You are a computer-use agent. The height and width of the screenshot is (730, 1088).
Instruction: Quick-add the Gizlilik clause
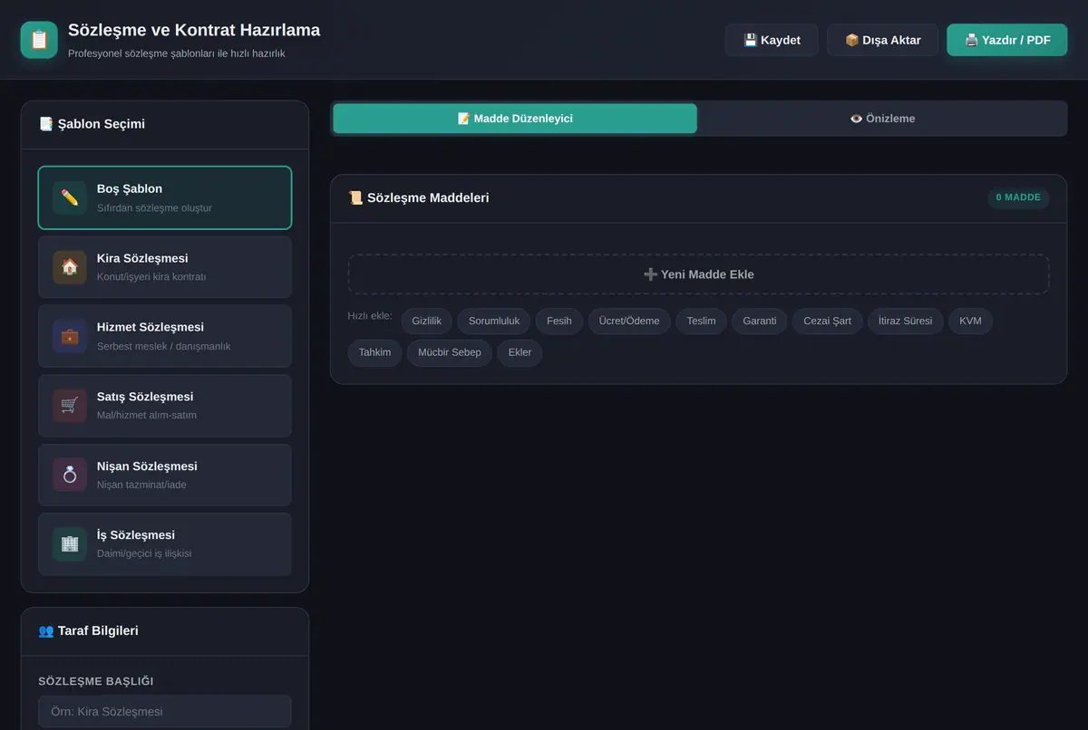tap(426, 322)
